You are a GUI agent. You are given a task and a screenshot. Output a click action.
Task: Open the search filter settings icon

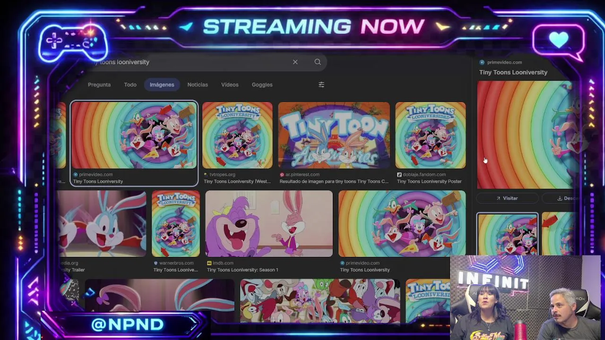coord(321,85)
